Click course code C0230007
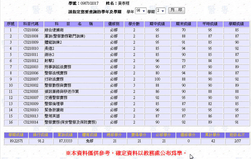Viewport: 251px width, 159px height. [31, 98]
